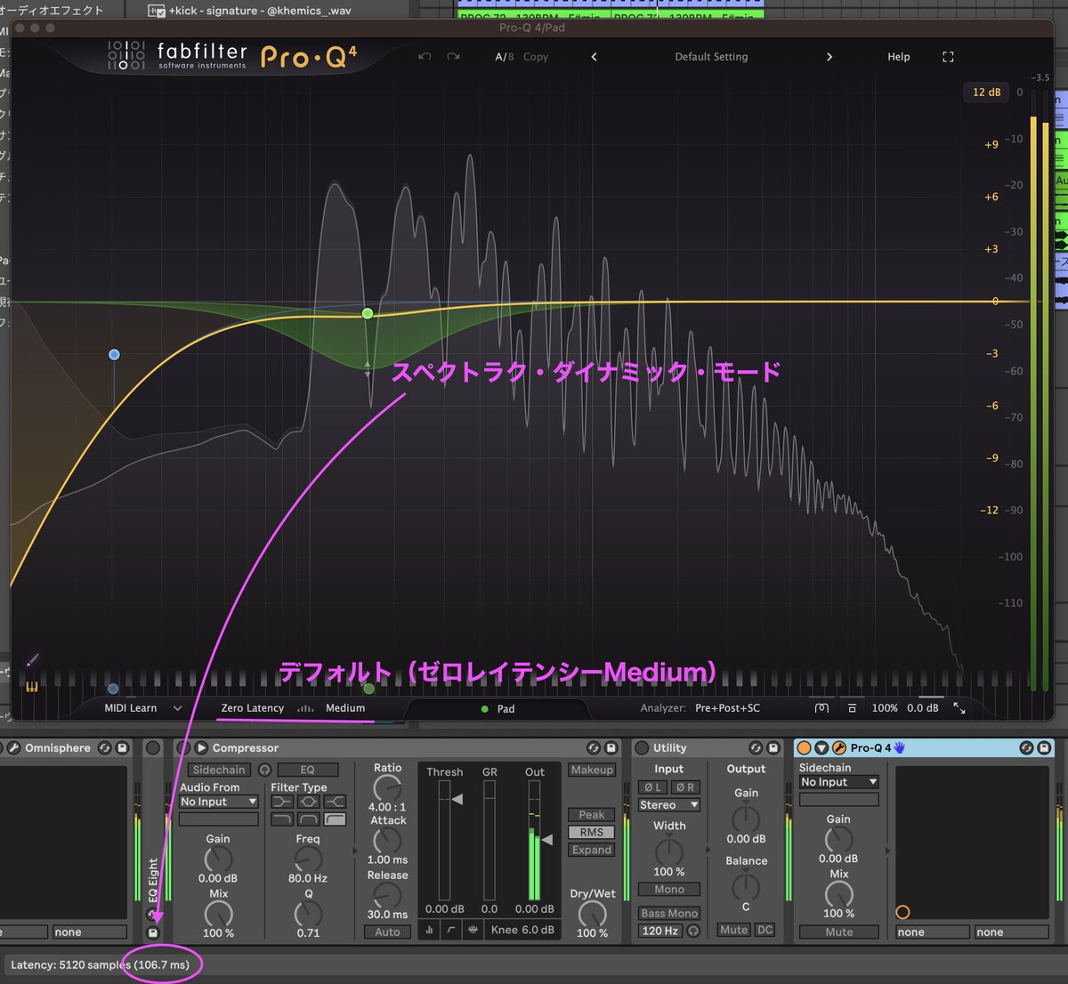Click the redo arrow in Pro-Q 4

pos(453,57)
